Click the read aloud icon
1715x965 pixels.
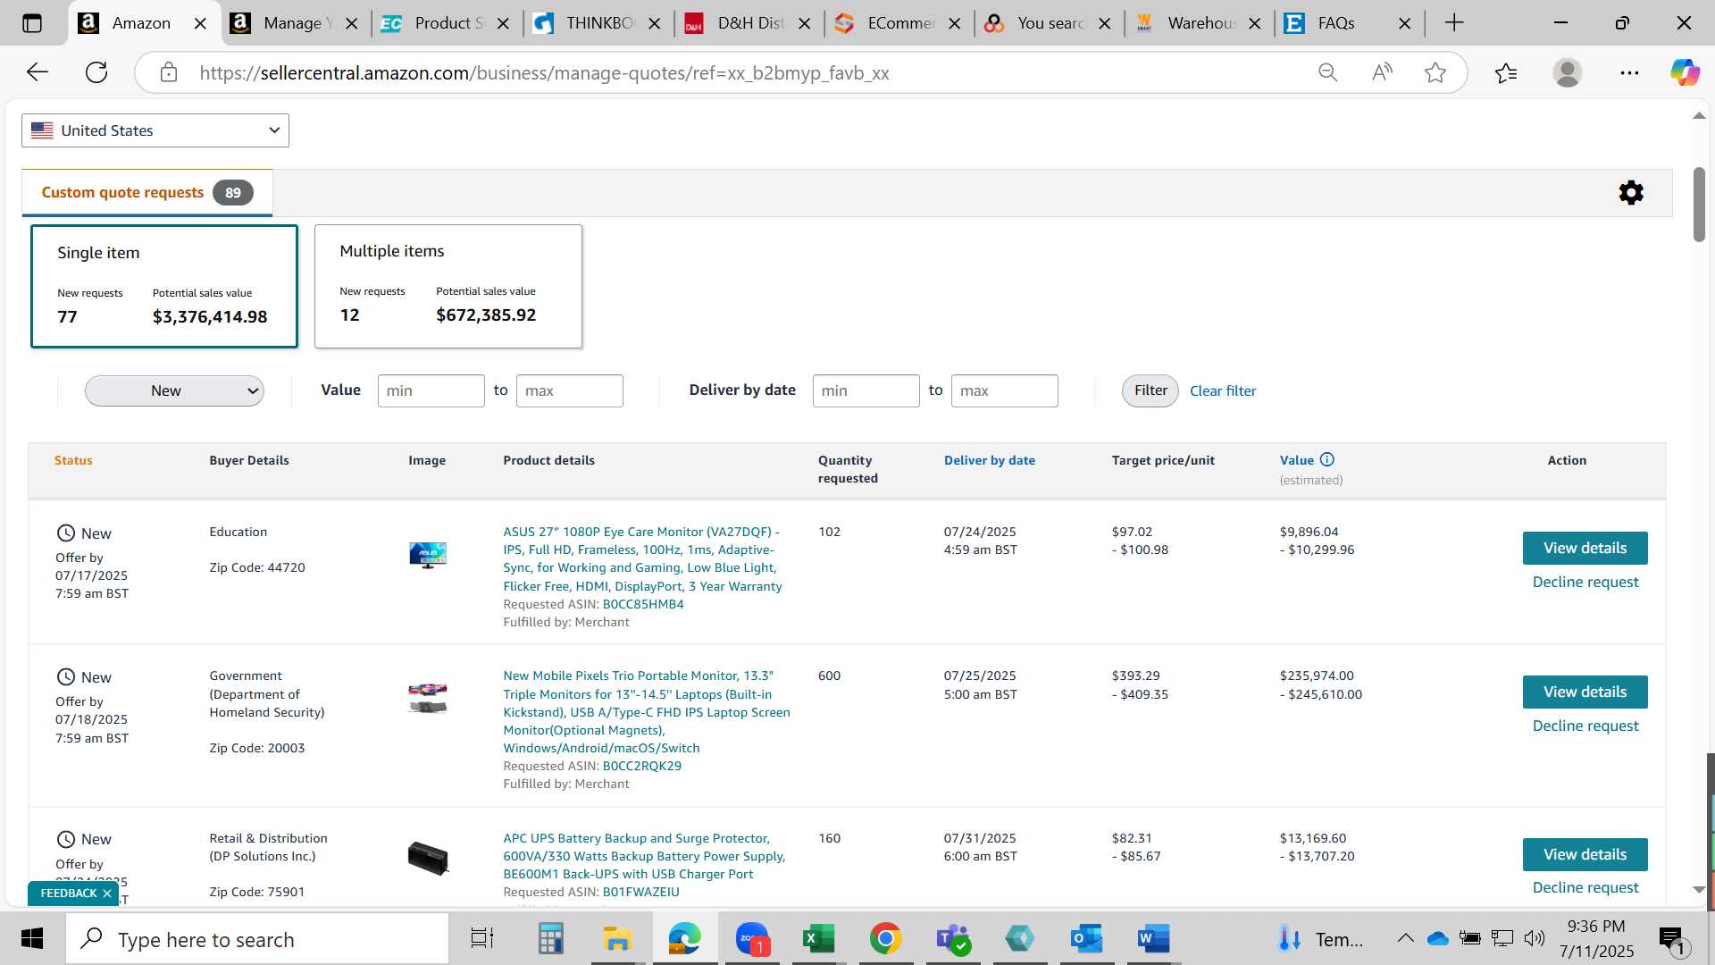[x=1382, y=72]
